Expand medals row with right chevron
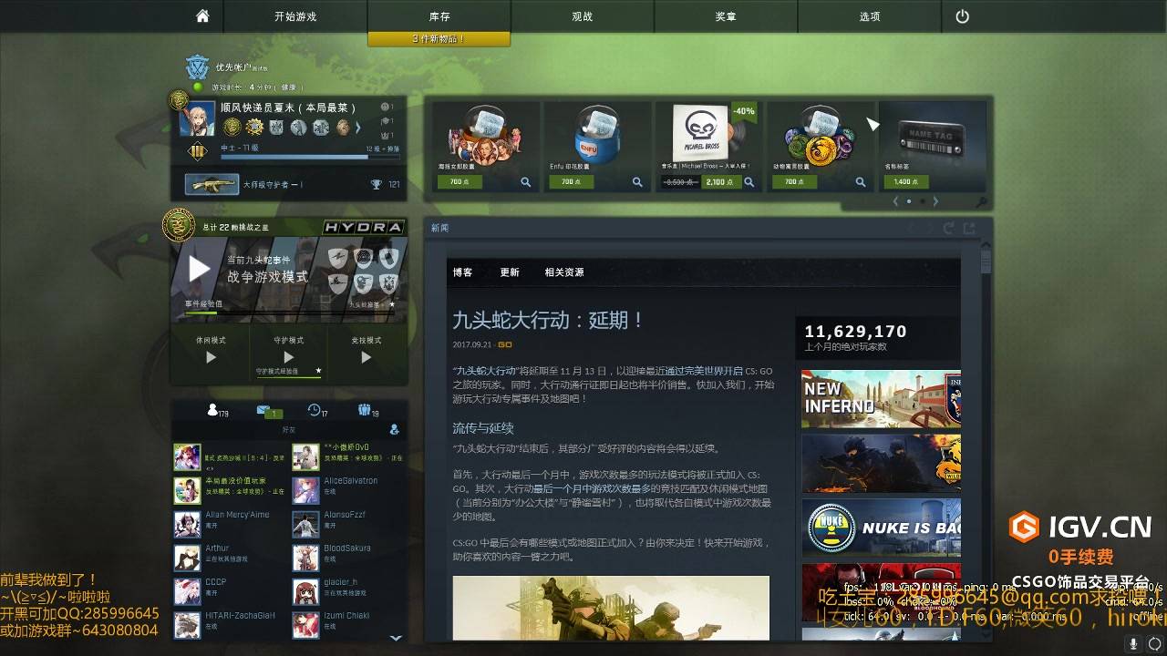 tap(358, 128)
